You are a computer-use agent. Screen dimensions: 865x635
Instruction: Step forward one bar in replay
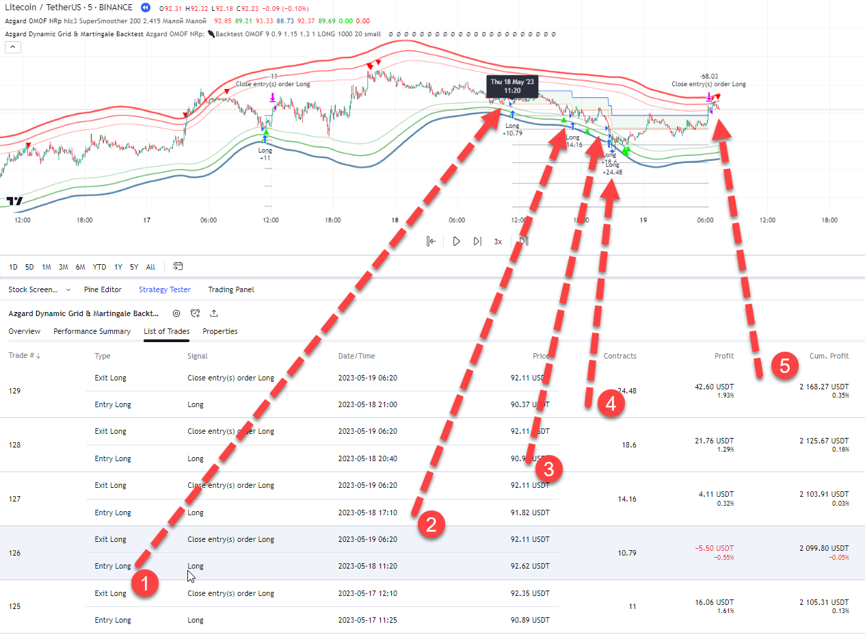coord(477,241)
